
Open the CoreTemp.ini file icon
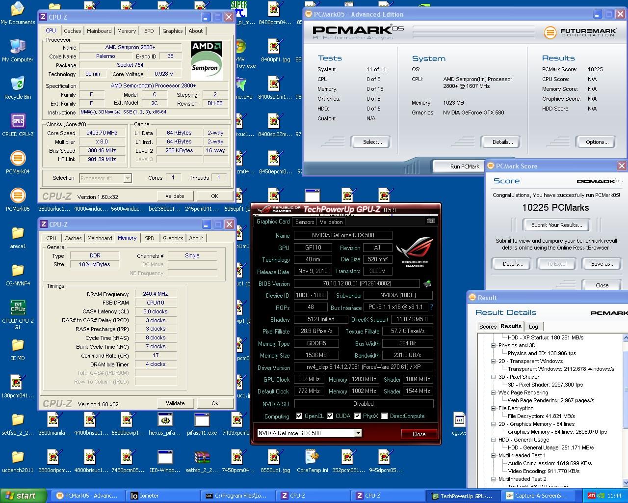(312, 460)
